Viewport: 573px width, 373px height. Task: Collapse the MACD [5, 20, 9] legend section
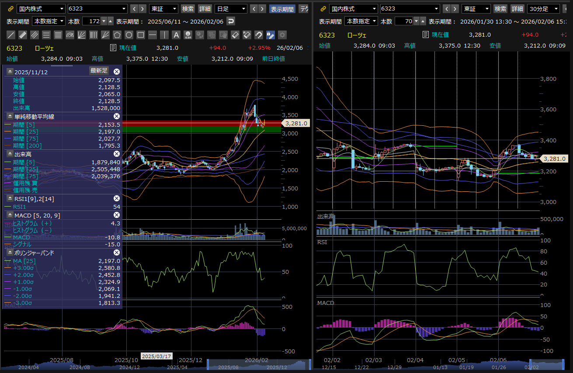click(10, 215)
